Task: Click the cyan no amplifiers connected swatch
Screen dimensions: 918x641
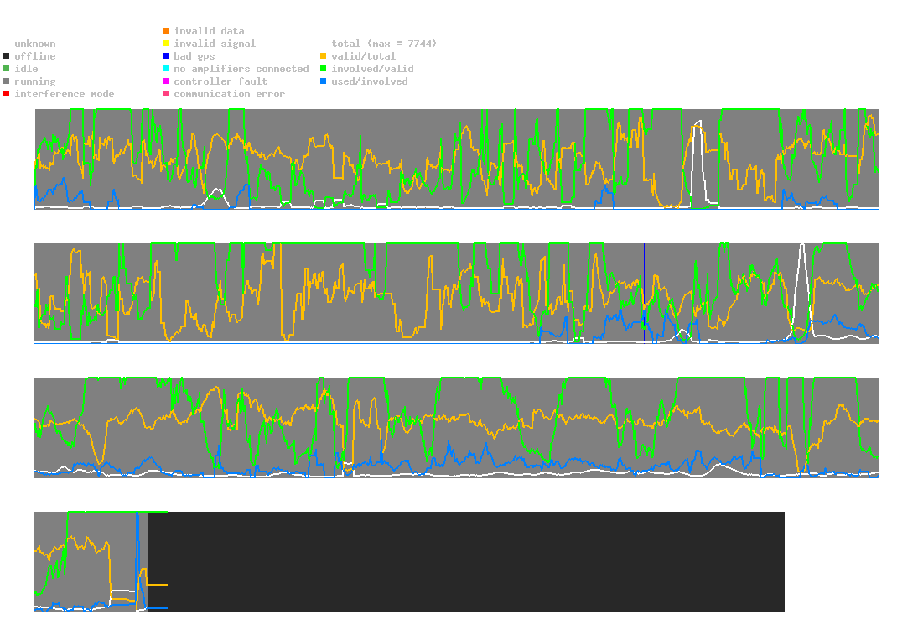Action: coord(166,69)
